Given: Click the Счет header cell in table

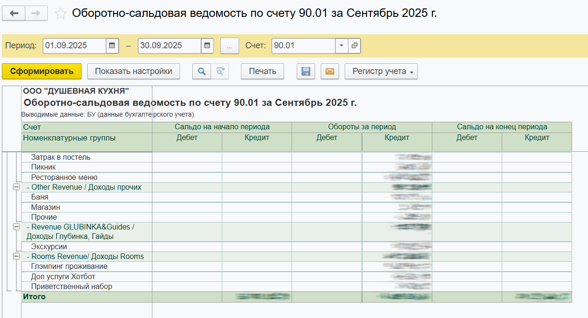Looking at the screenshot, I should pyautogui.click(x=87, y=127).
